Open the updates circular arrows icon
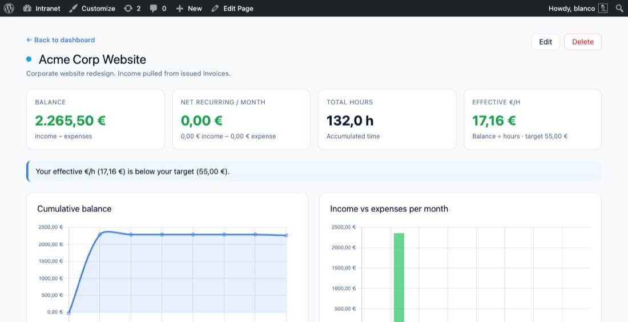Image resolution: width=628 pixels, height=322 pixels. coord(128,9)
